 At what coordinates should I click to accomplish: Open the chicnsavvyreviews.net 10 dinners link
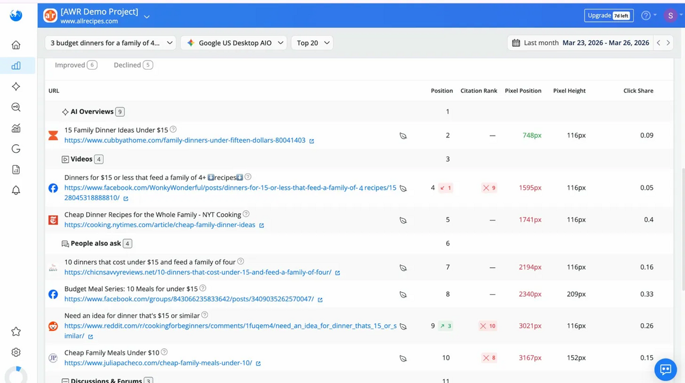coord(198,272)
